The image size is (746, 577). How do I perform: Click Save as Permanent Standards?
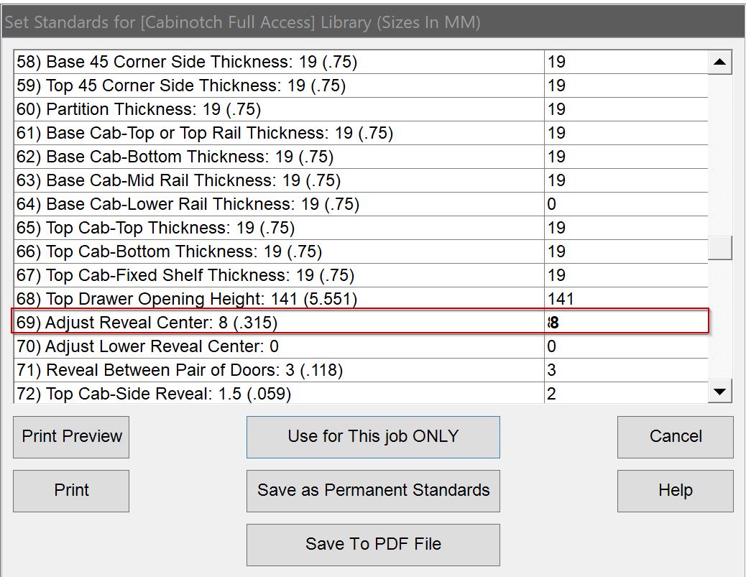tap(373, 491)
